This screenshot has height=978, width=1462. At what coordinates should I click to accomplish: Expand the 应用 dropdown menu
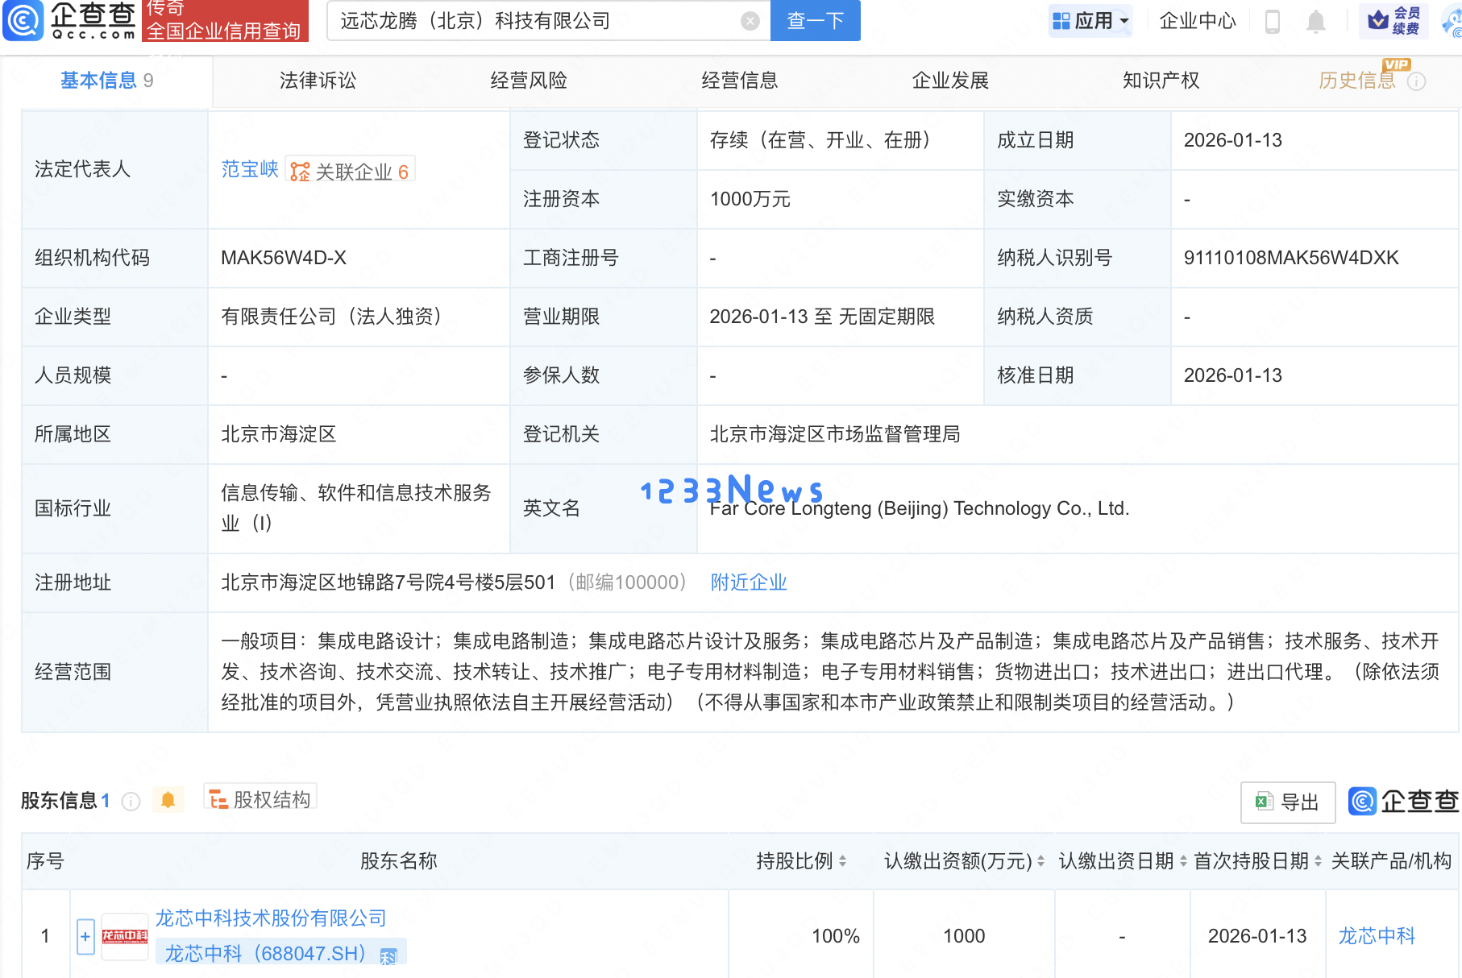coord(1090,20)
